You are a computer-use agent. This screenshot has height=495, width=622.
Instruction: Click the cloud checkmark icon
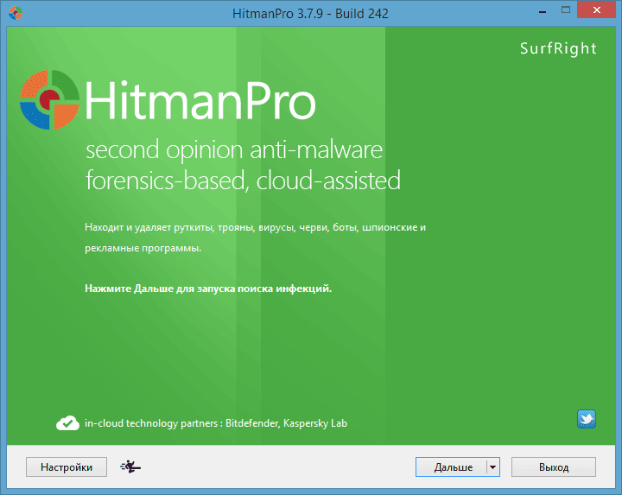(x=67, y=423)
